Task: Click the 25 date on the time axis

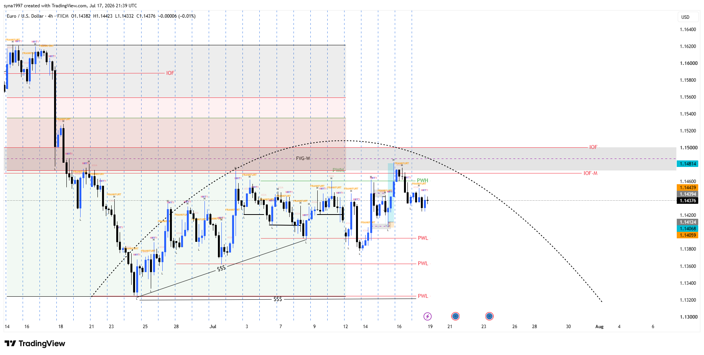Action: [x=145, y=327]
